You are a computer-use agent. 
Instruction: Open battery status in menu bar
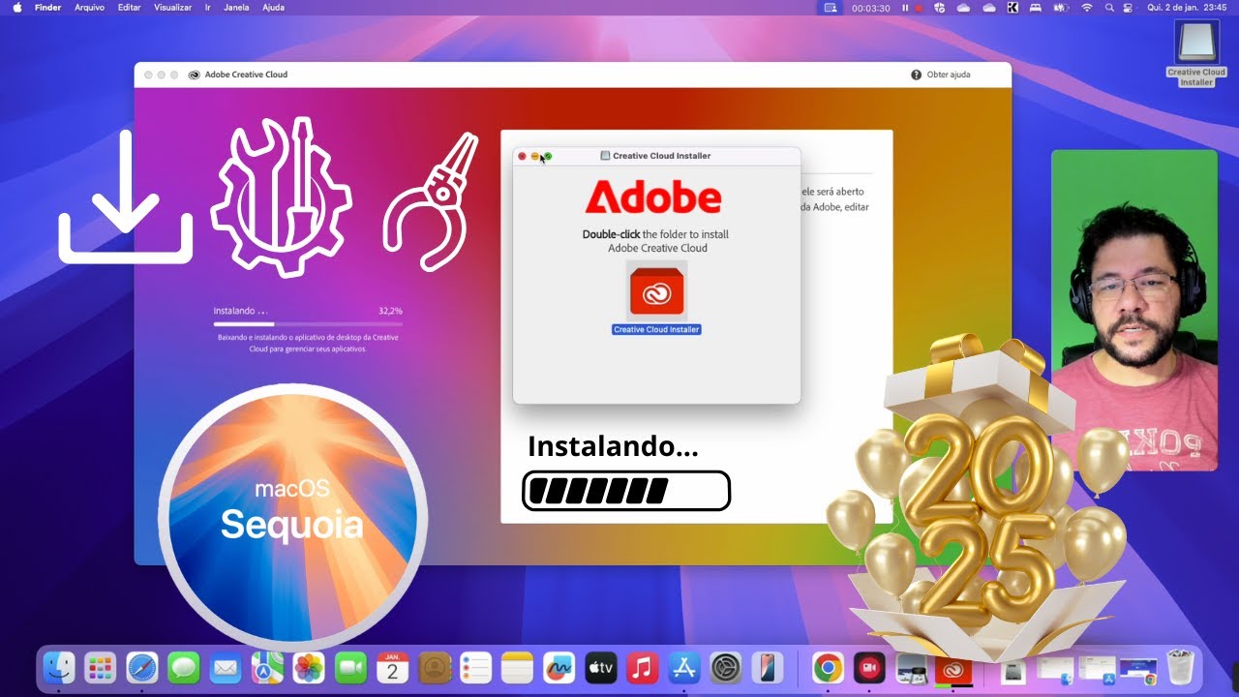point(1061,7)
